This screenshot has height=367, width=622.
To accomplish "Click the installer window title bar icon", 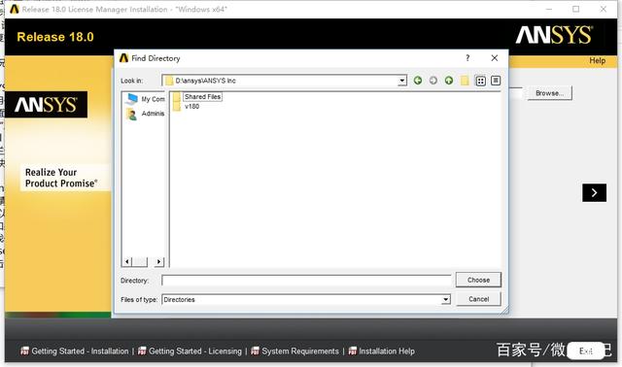I will [15, 9].
